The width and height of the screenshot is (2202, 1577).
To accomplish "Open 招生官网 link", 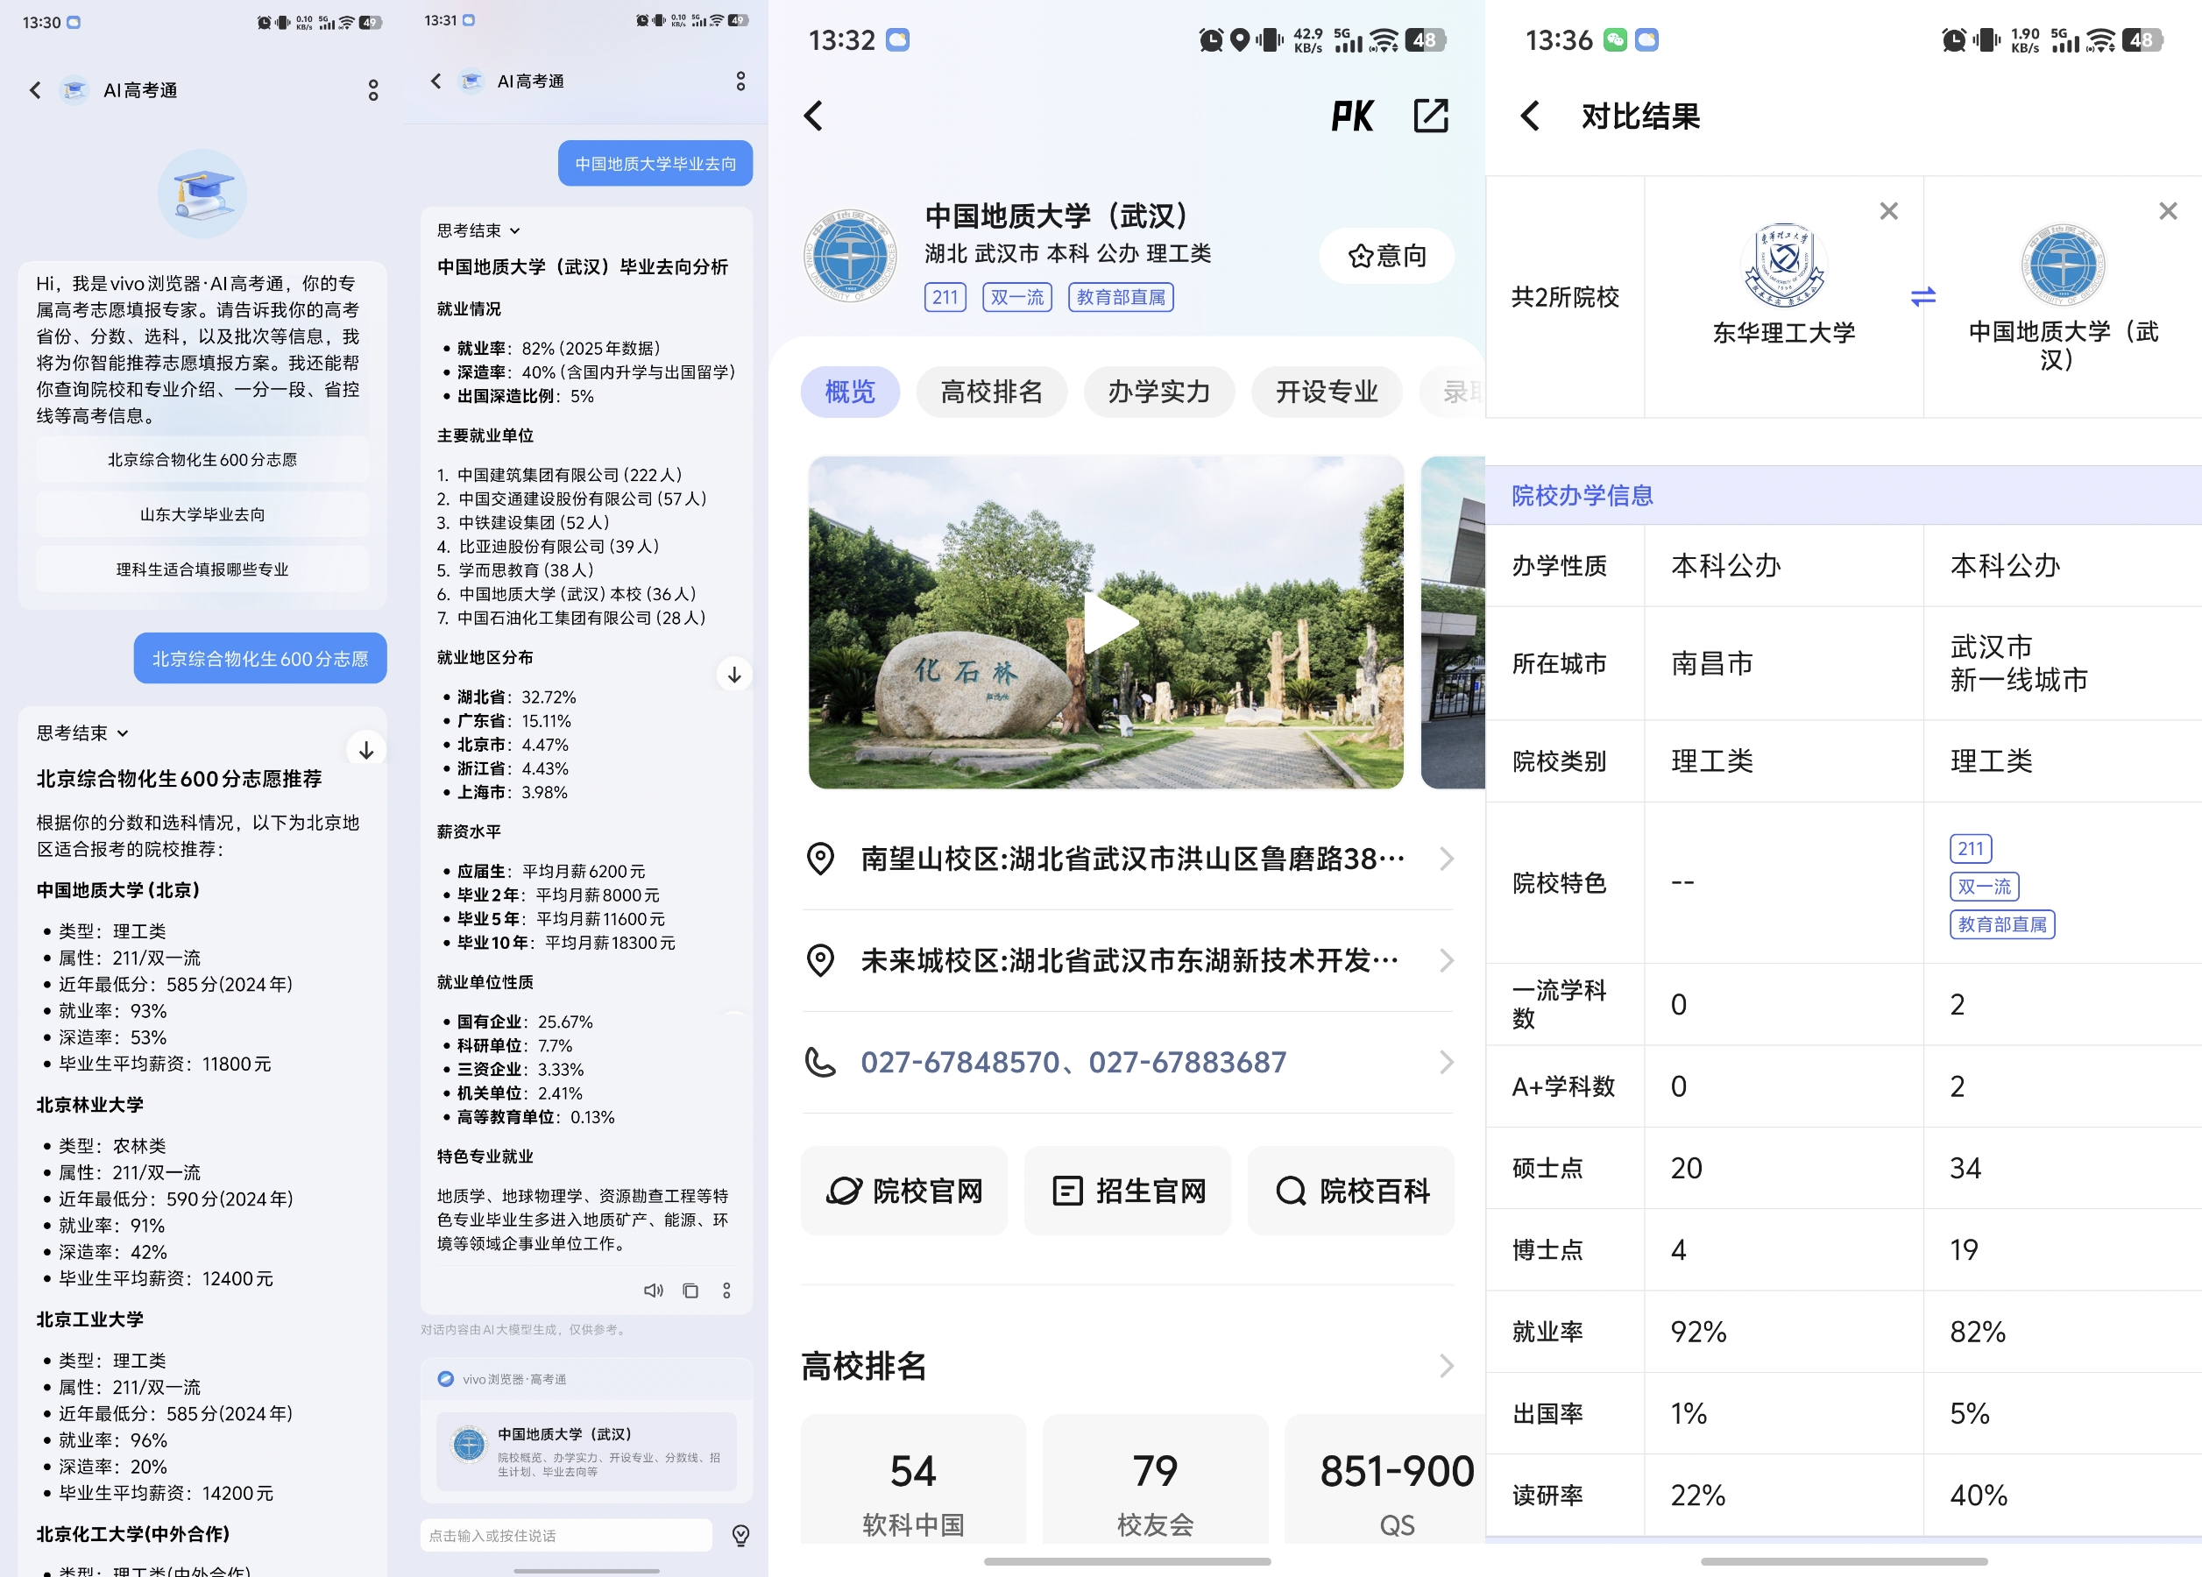I will 1127,1190.
